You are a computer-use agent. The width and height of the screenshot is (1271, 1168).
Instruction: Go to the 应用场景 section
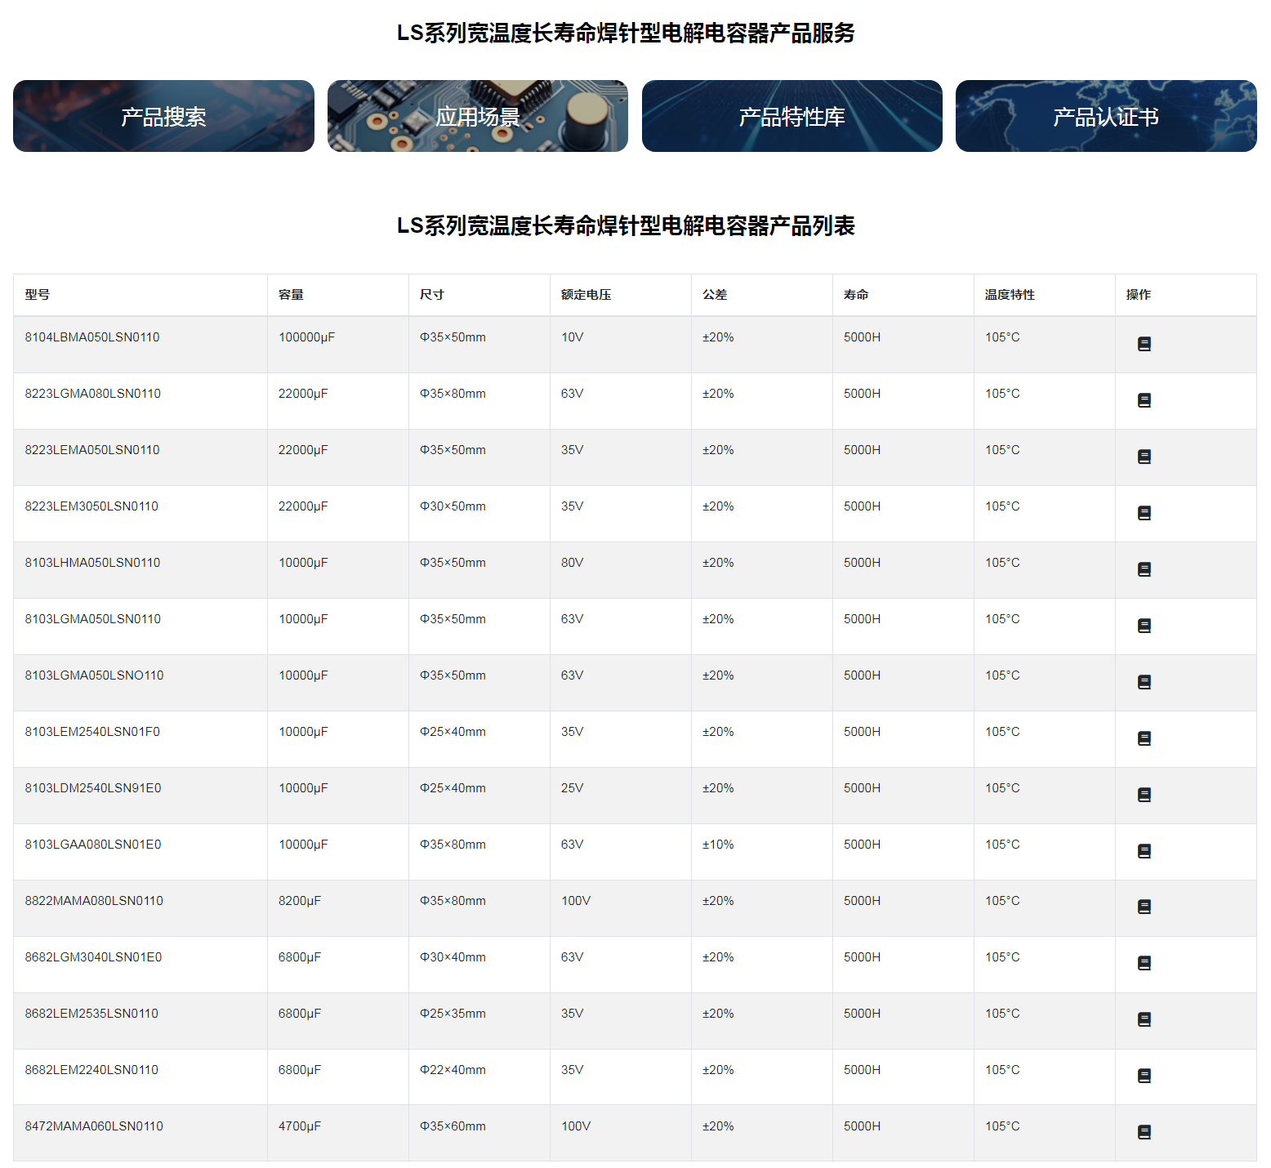[x=478, y=116]
